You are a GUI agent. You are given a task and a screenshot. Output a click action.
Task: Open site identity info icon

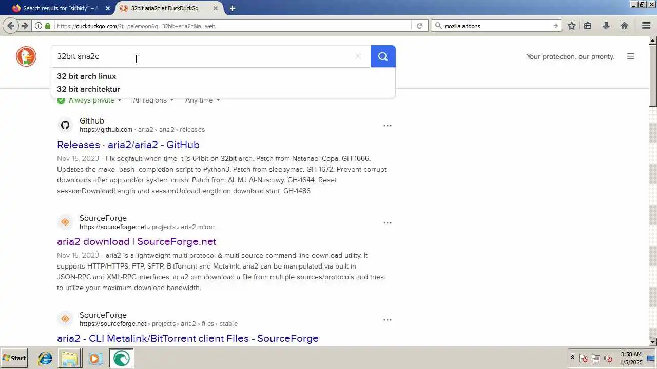tap(38, 26)
